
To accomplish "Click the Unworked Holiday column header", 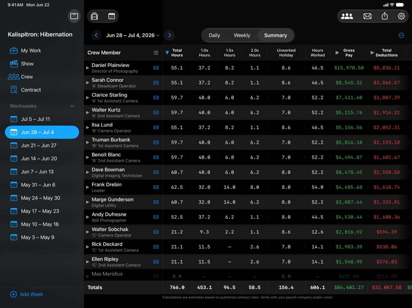I will (286, 53).
